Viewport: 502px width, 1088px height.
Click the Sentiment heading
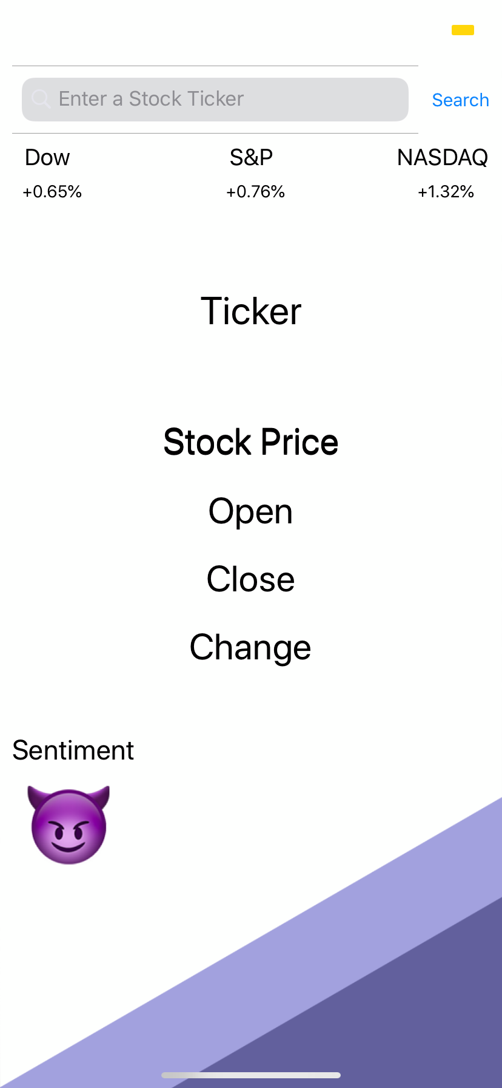[x=73, y=750]
